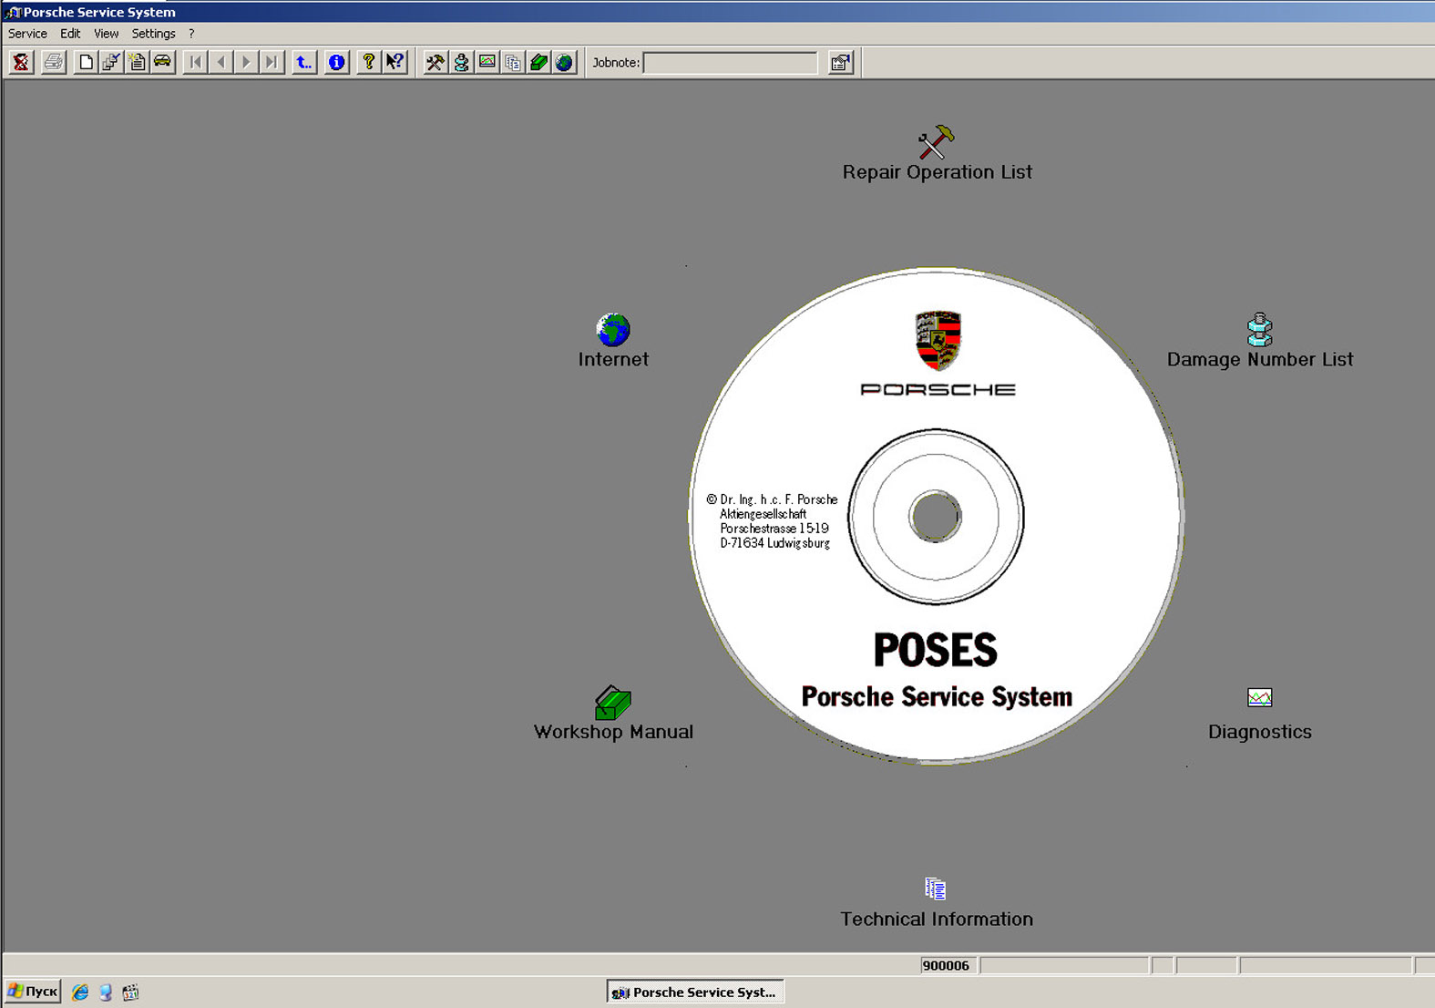
Task: Open the Diagnostics chart icon
Action: point(1259,698)
